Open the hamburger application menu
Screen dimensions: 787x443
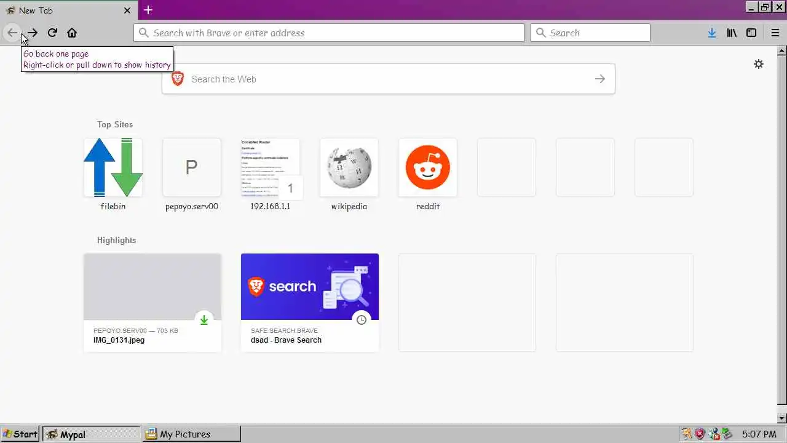tap(775, 33)
